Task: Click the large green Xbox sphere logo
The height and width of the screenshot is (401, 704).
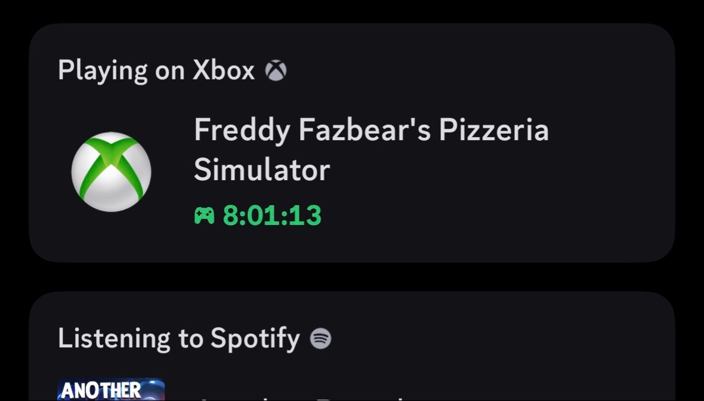Action: pyautogui.click(x=112, y=171)
